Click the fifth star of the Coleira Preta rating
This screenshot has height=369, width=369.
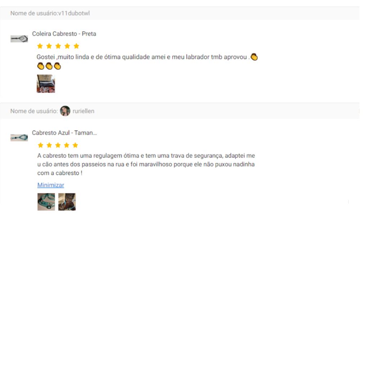tap(76, 46)
